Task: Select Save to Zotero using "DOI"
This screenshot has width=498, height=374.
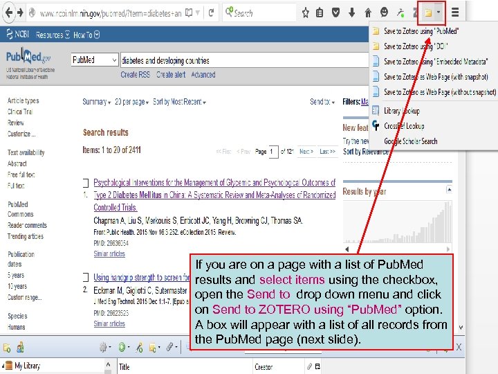Action: point(416,46)
